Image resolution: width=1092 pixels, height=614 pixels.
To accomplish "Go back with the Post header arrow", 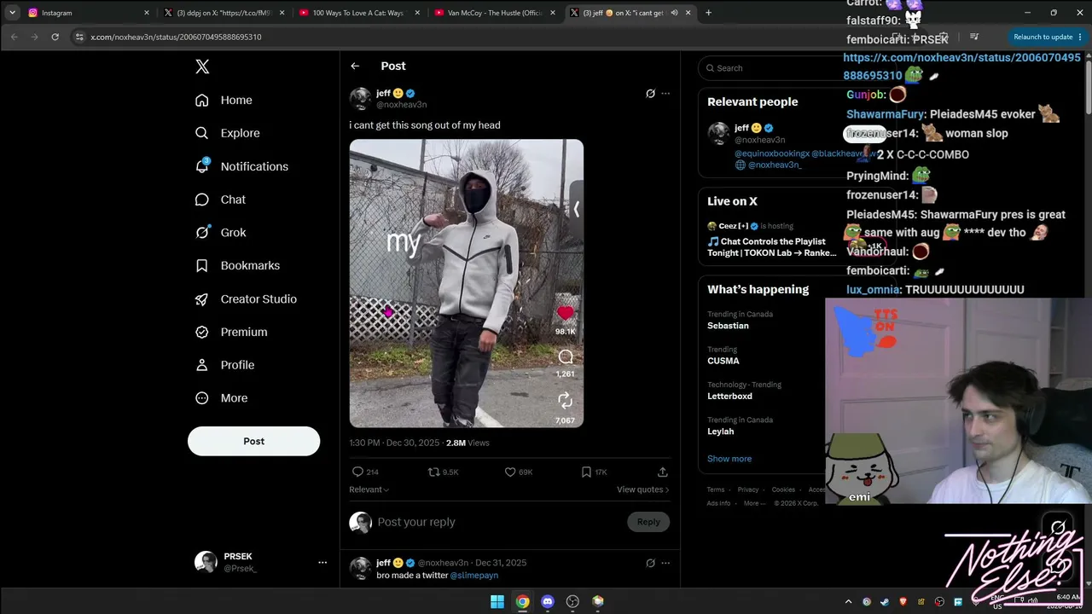I will point(355,66).
